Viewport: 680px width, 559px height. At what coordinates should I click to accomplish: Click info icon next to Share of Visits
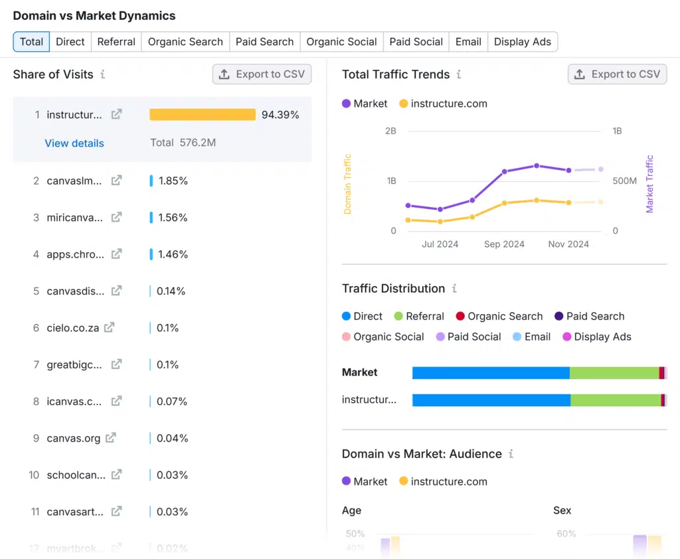tap(103, 74)
